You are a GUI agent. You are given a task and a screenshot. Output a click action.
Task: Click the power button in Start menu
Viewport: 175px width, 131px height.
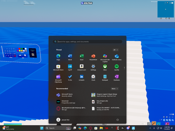118,120
